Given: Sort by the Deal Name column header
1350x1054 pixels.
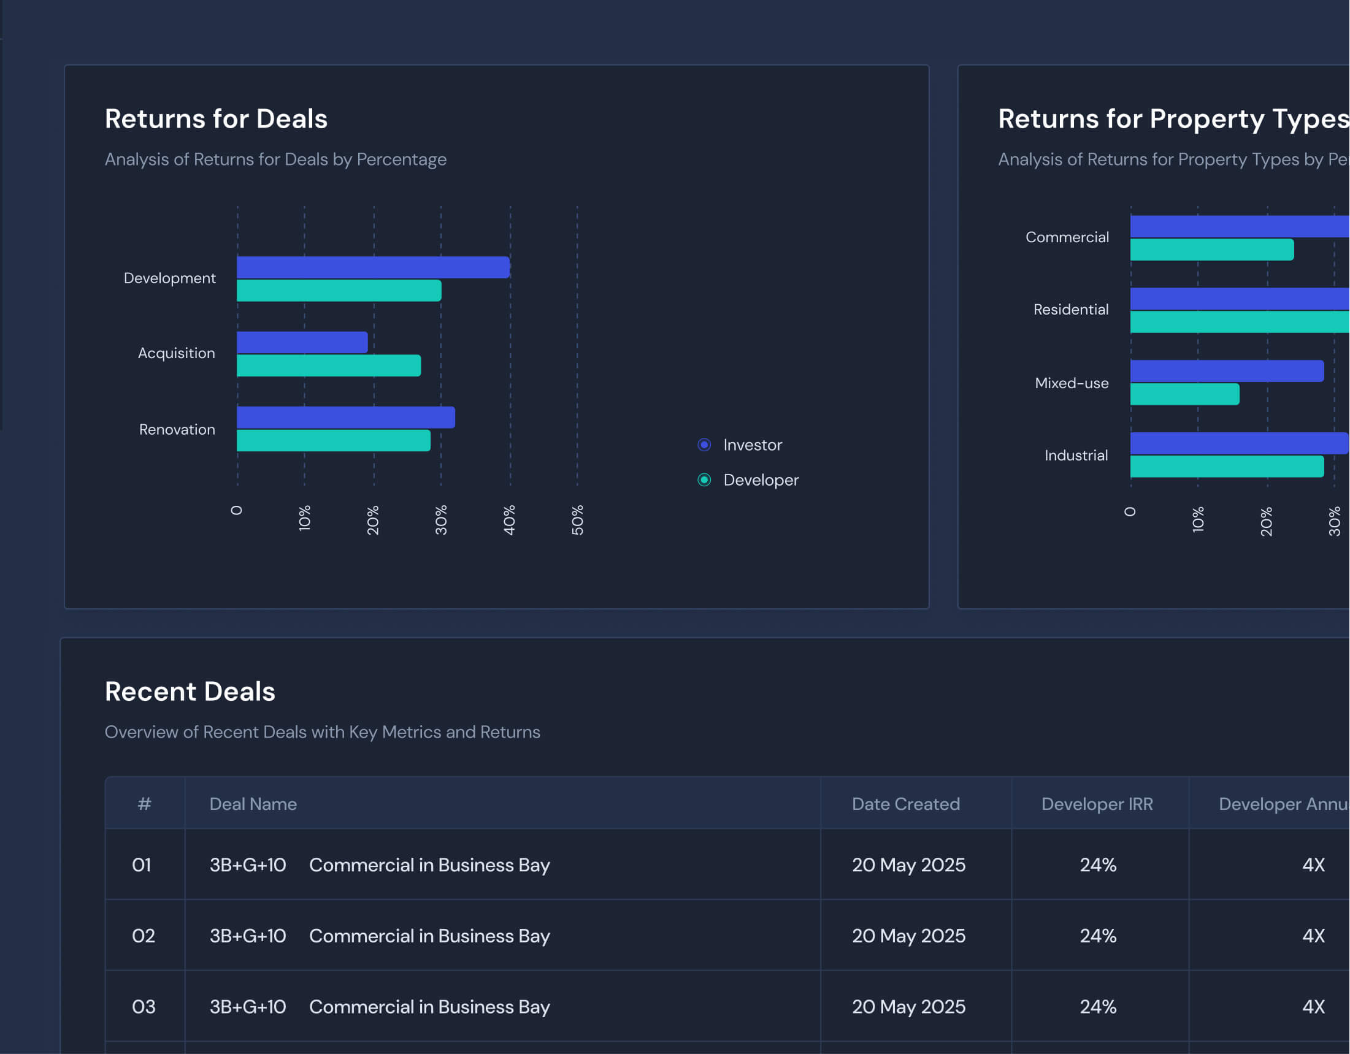Looking at the screenshot, I should 252,804.
